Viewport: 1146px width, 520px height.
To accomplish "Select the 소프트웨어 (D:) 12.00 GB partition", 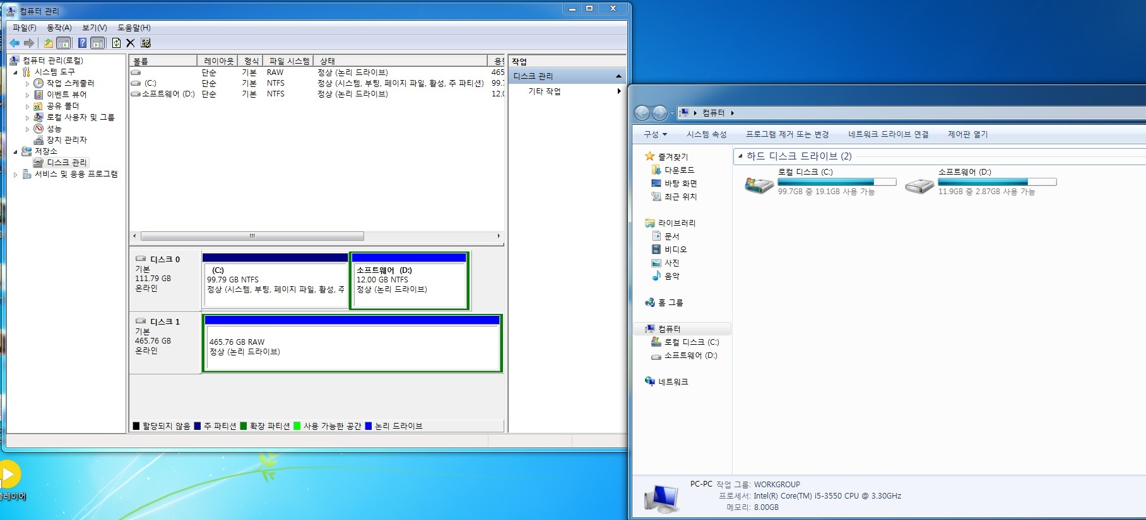I will [410, 281].
